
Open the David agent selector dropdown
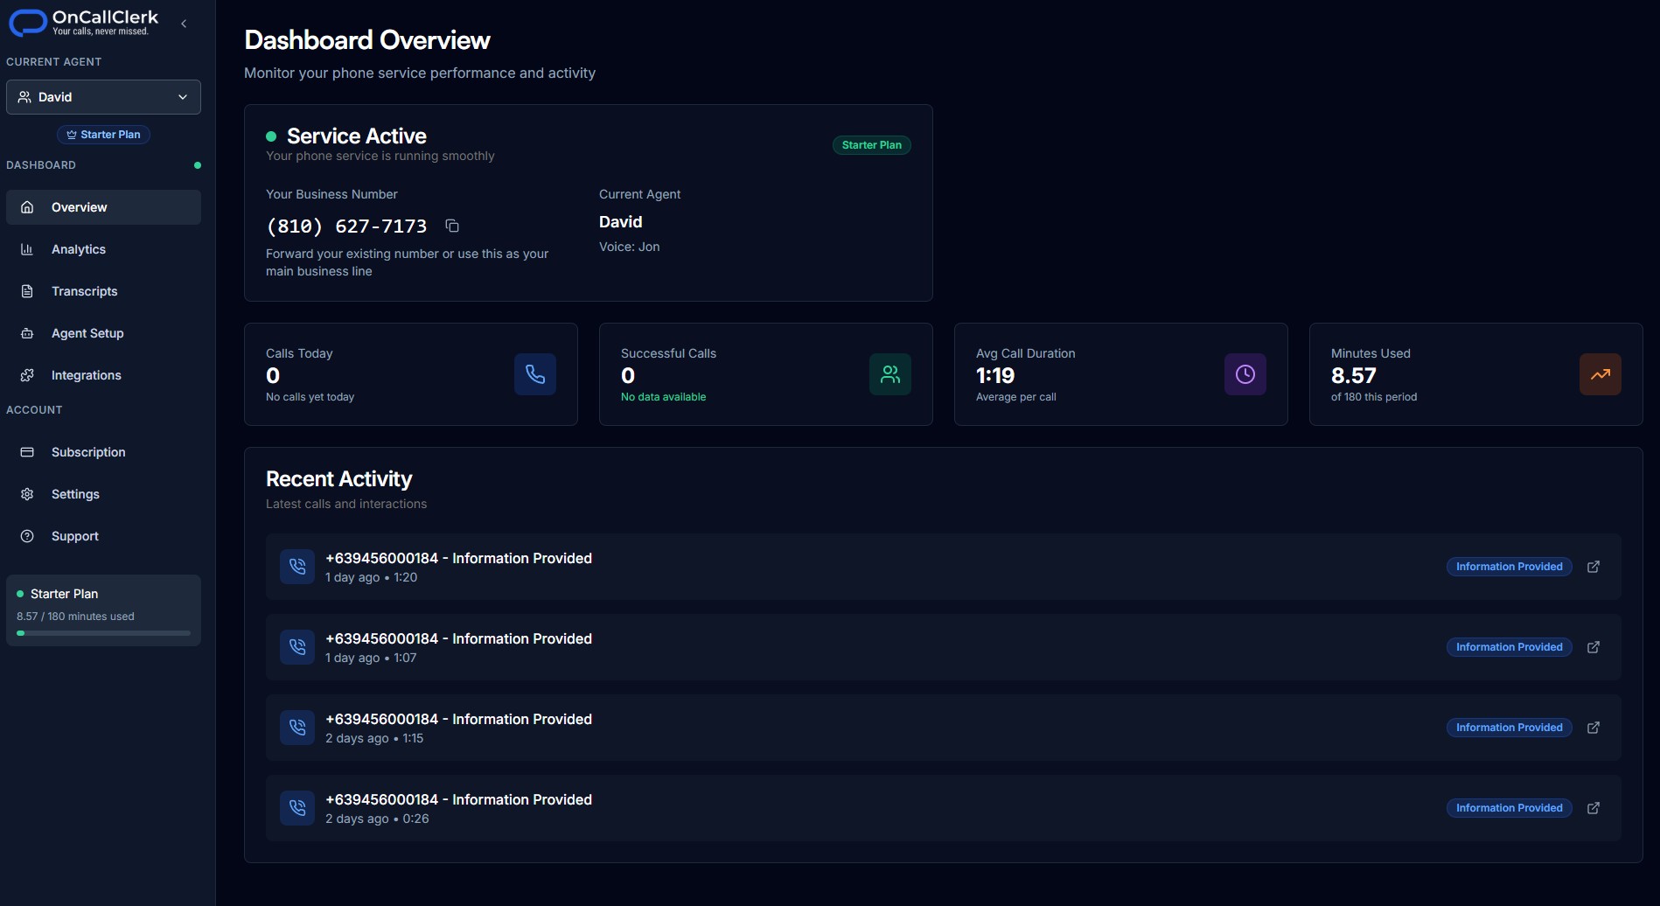[103, 97]
